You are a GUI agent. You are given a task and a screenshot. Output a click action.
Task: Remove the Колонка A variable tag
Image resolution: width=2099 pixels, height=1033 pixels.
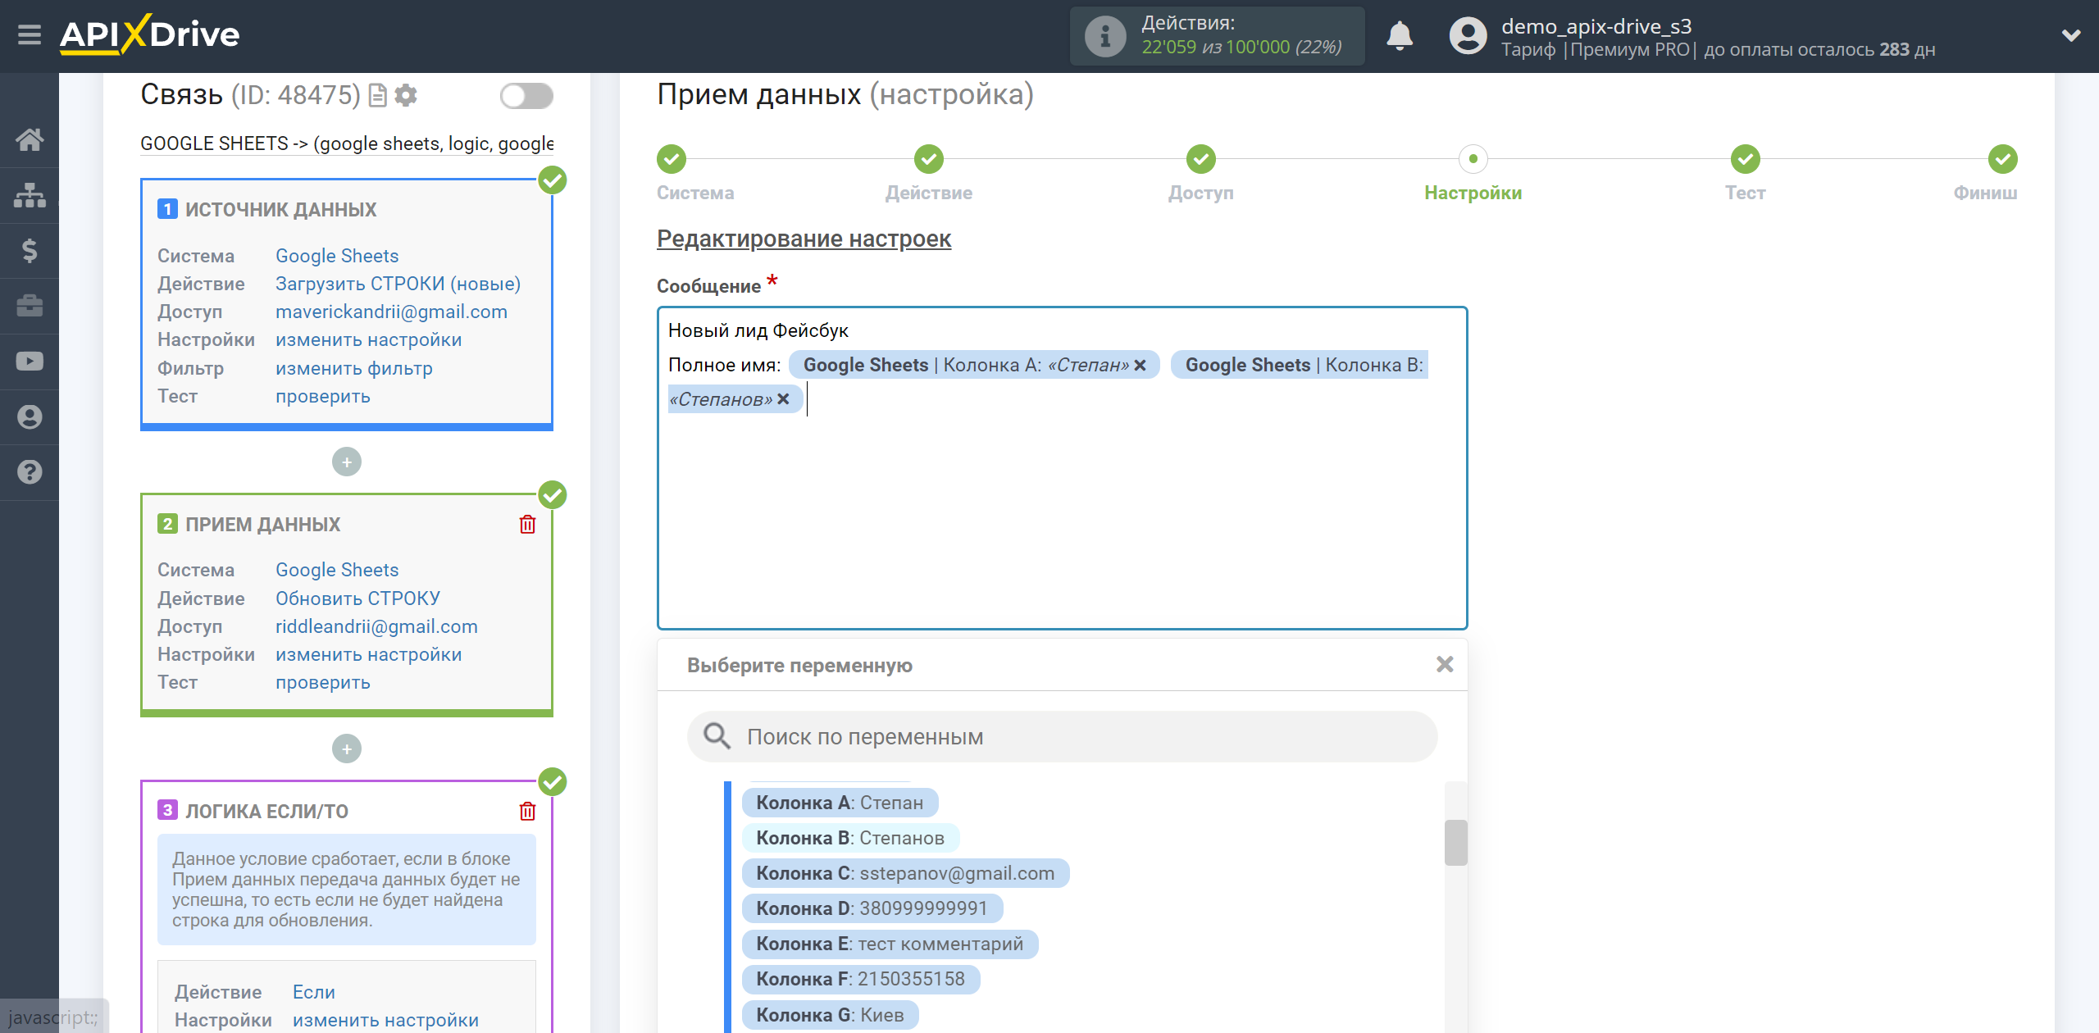1140,366
